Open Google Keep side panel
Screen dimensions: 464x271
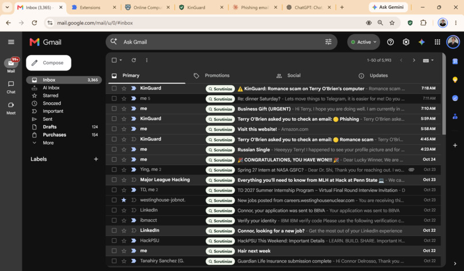tap(455, 79)
